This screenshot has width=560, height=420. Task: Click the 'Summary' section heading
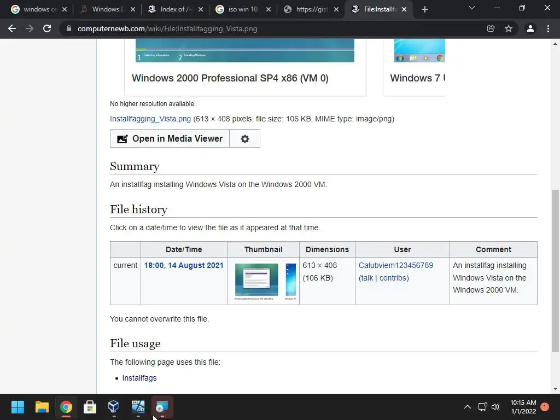tap(135, 166)
